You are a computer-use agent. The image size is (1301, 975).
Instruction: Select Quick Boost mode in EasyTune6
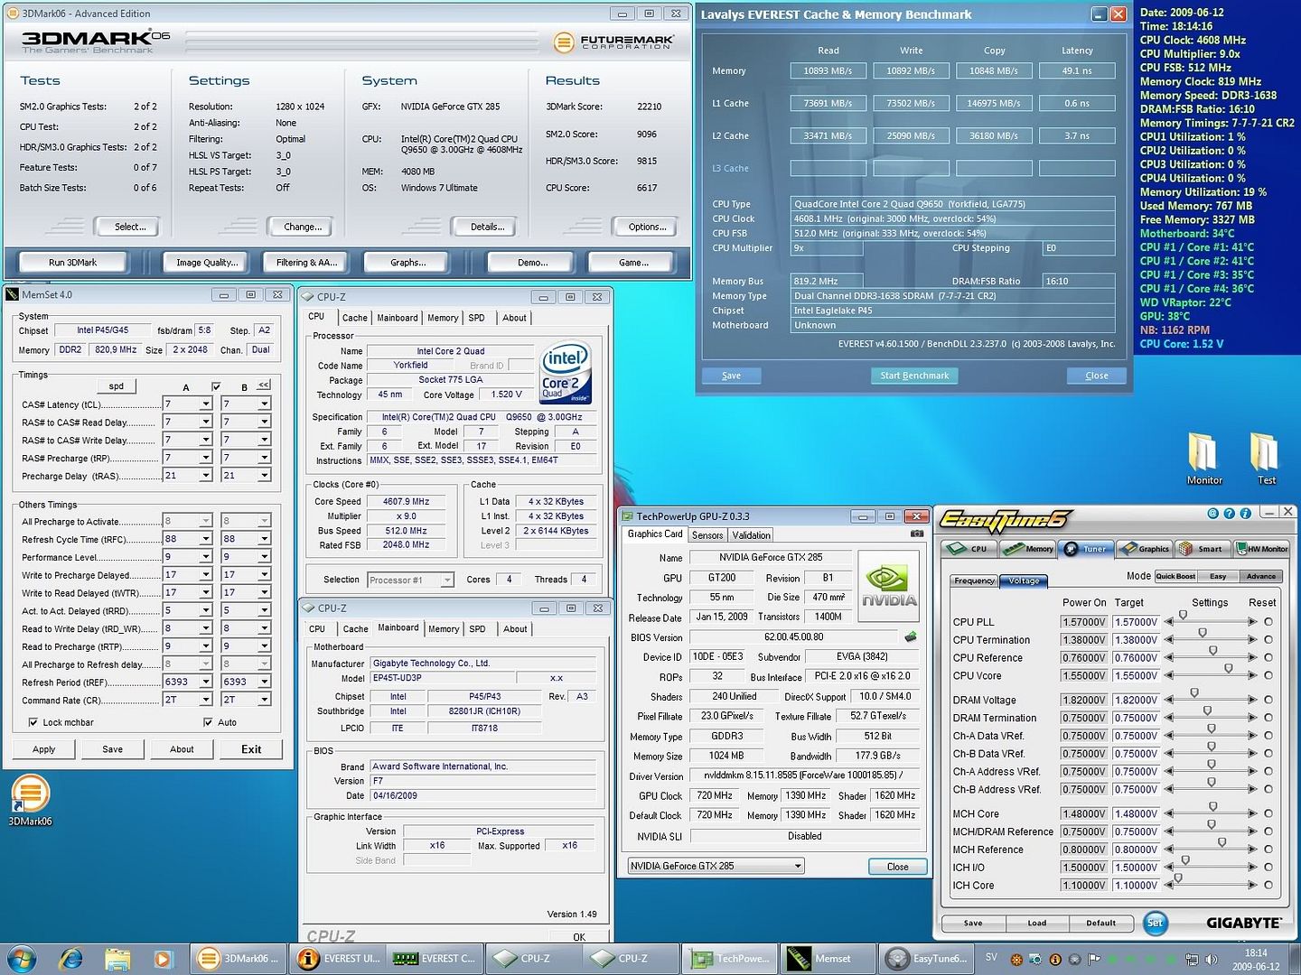click(1175, 576)
